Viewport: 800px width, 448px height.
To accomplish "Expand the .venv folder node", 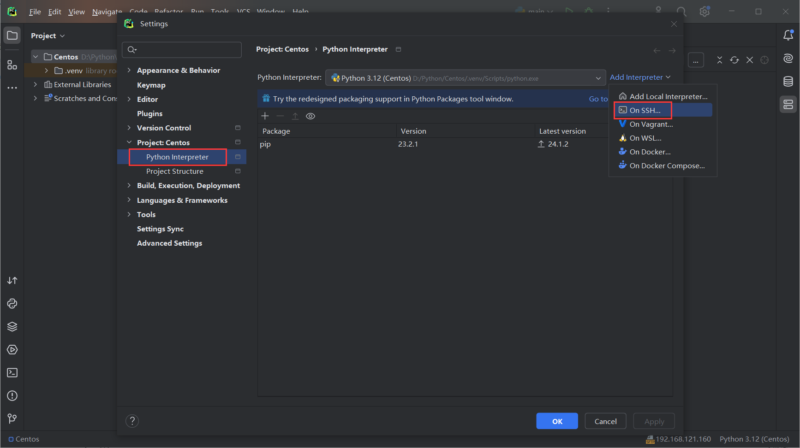I will [x=47, y=71].
